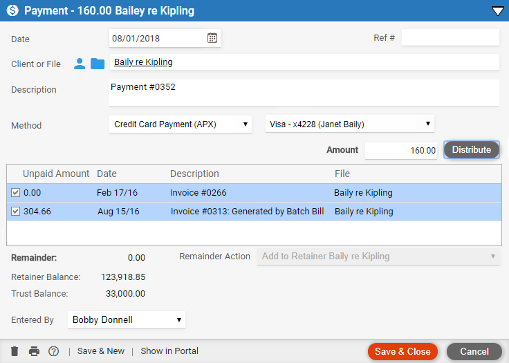Delete payment using the trash icon
Viewport: 509px width, 363px height.
click(x=15, y=351)
